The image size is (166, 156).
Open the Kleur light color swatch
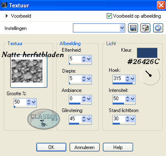(147, 53)
